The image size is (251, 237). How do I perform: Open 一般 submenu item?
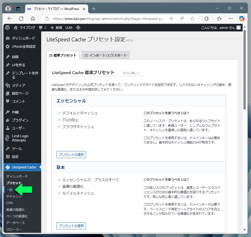tap(9, 190)
